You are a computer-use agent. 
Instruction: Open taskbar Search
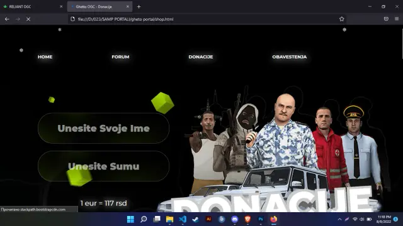pyautogui.click(x=144, y=219)
